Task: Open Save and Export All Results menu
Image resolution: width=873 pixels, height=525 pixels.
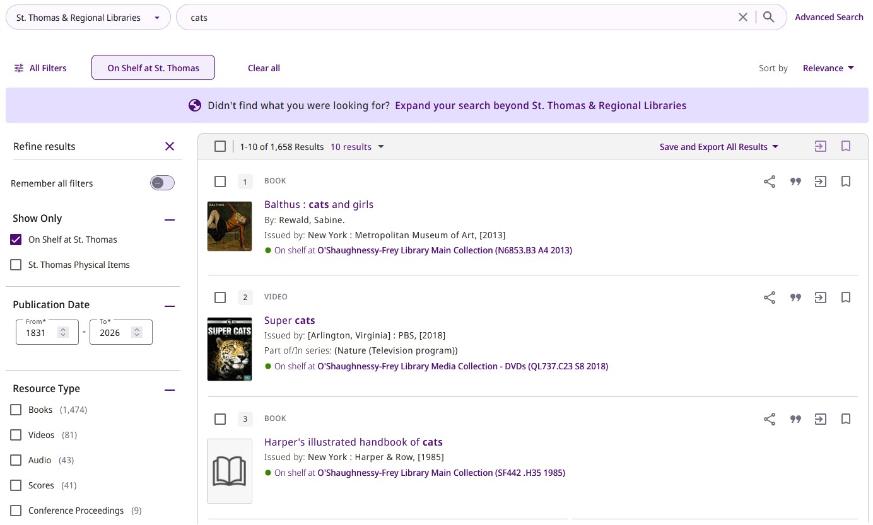Action: (x=719, y=147)
